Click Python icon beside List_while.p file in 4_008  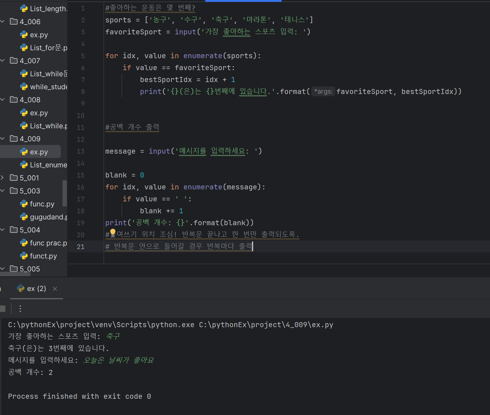point(24,126)
